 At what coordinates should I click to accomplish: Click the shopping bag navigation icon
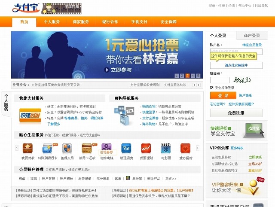pyautogui.click(x=124, y=116)
